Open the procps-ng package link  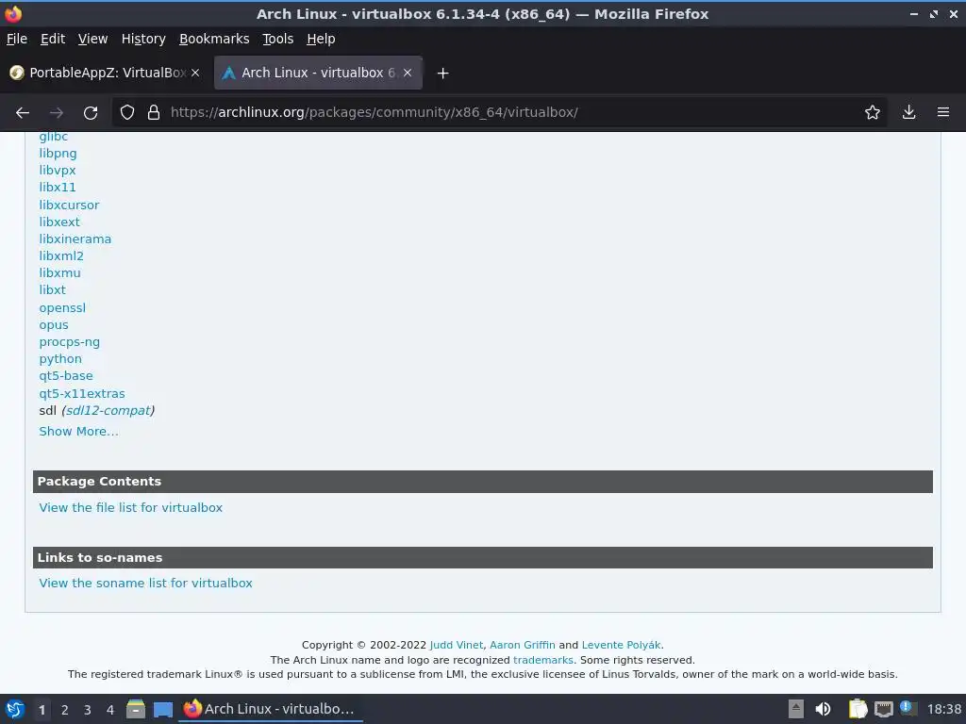(x=69, y=342)
